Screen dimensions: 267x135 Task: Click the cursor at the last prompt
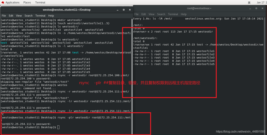tap(58, 127)
